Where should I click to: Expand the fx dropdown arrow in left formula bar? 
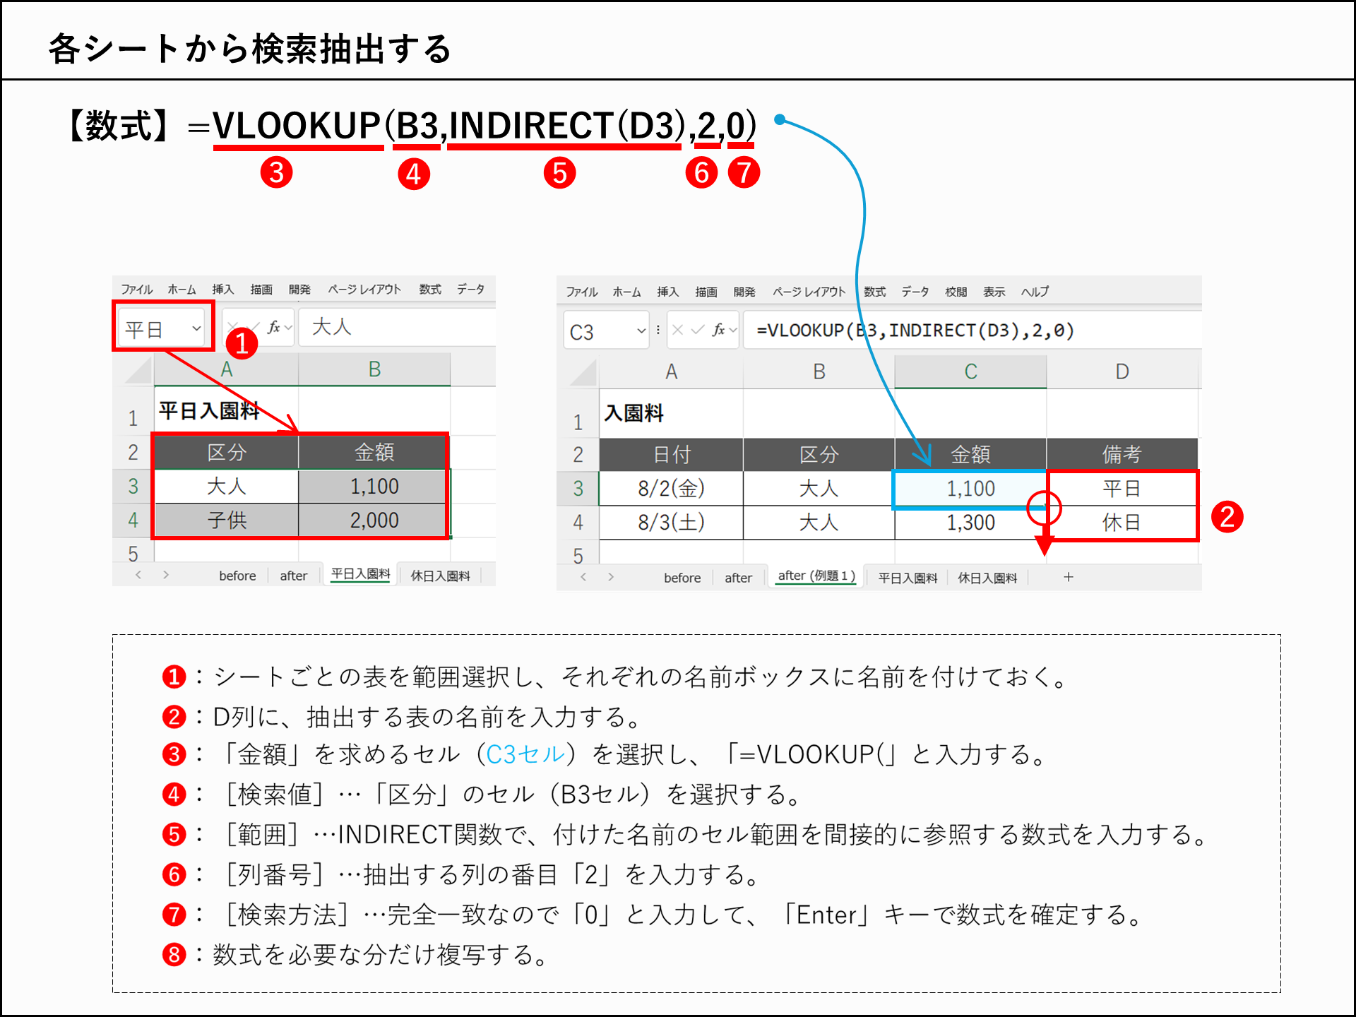(x=288, y=328)
